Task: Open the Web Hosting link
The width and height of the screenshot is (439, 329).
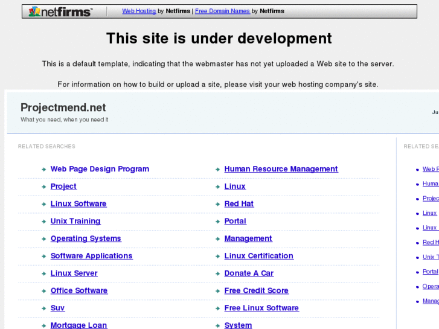Action: coord(139,11)
